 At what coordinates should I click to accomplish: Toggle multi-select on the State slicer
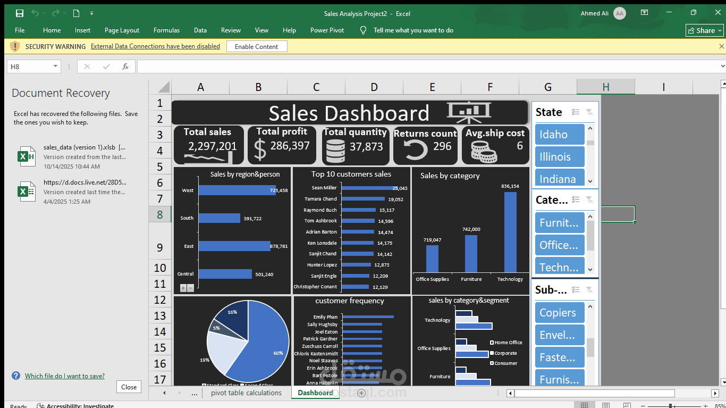(576, 112)
